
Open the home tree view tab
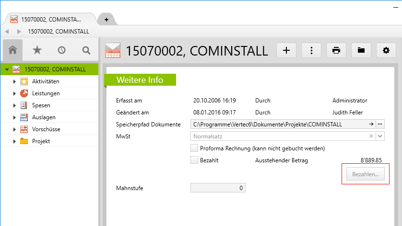13,50
